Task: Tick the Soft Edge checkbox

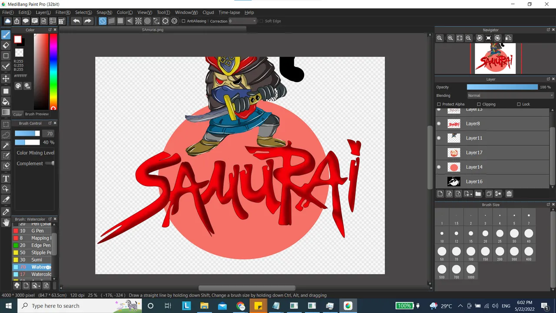Action: (x=261, y=21)
